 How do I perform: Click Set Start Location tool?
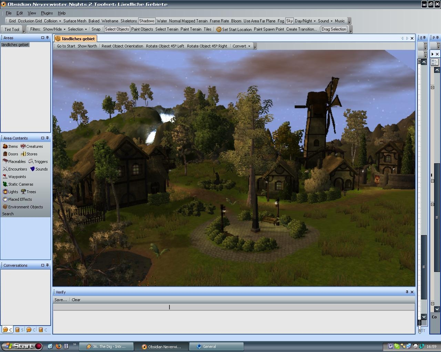pyautogui.click(x=234, y=30)
